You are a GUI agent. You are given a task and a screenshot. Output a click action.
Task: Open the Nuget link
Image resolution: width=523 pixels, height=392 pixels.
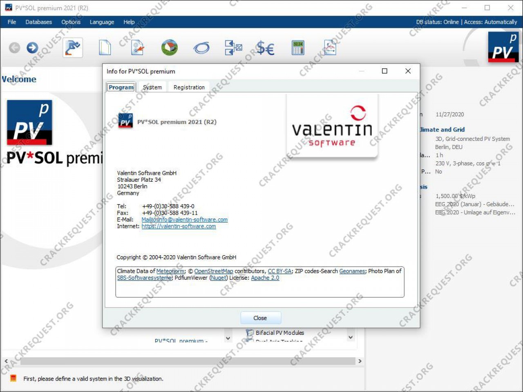tap(219, 278)
